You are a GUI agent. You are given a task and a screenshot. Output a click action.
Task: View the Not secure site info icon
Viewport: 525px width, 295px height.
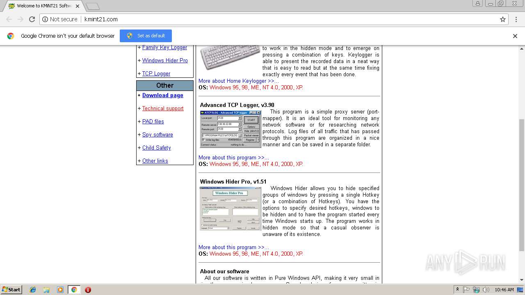pyautogui.click(x=46, y=19)
